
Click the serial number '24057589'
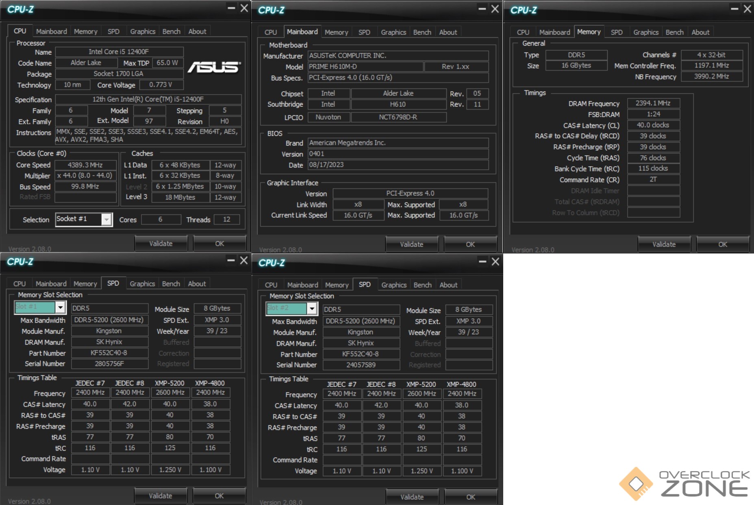tap(361, 365)
